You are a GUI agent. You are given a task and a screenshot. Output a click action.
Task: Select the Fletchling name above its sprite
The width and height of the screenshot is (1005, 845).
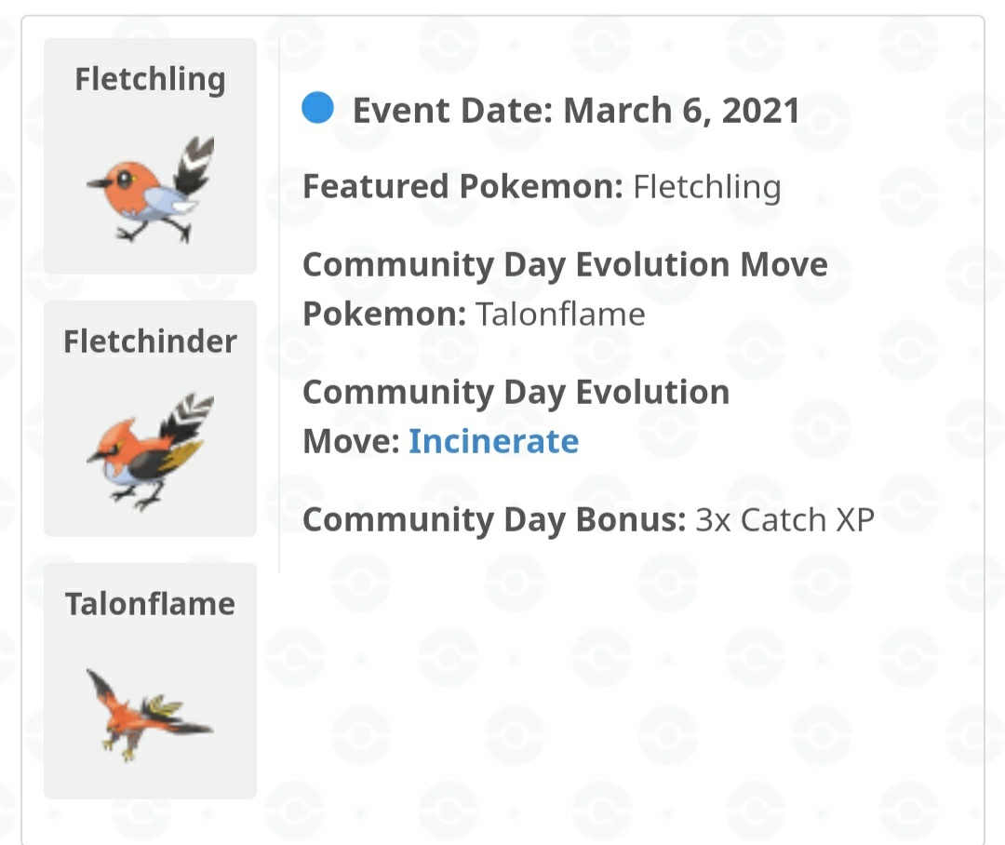151,79
